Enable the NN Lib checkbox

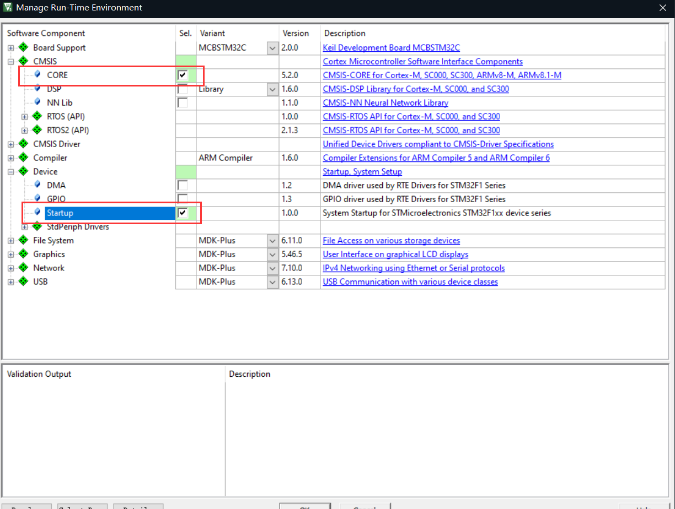pyautogui.click(x=183, y=102)
